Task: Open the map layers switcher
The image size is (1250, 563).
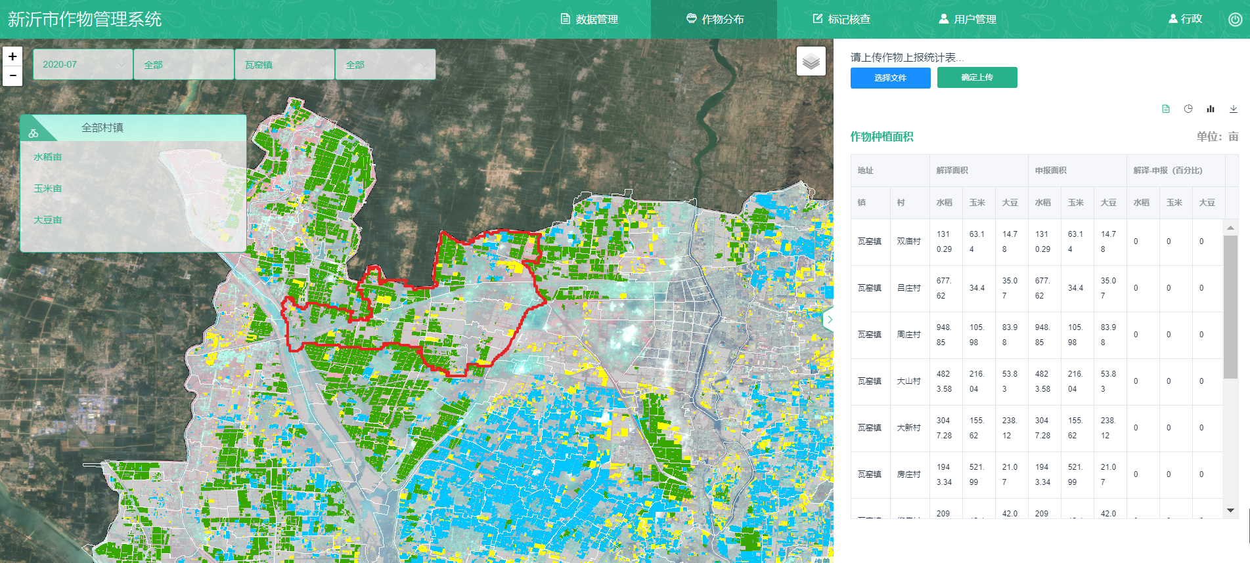Action: [x=811, y=62]
